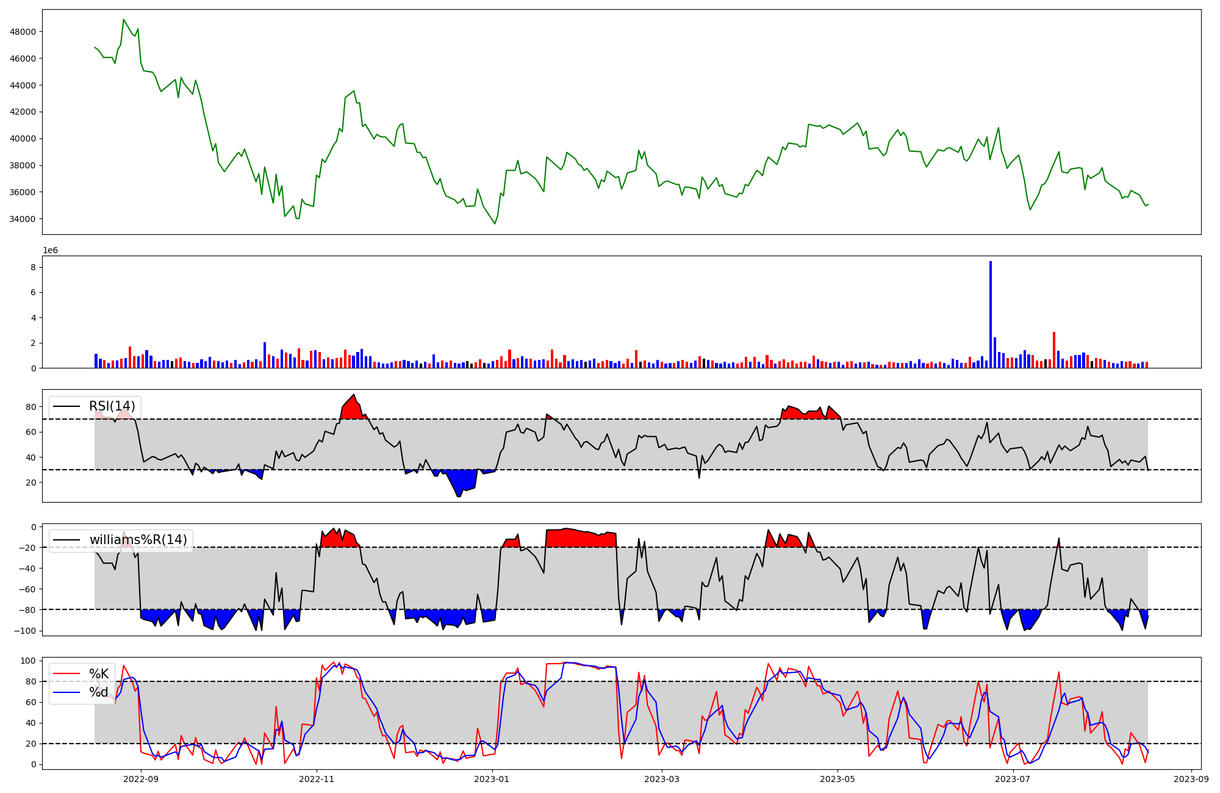
Task: Click the 2023-01 x-axis date label
Action: point(492,779)
